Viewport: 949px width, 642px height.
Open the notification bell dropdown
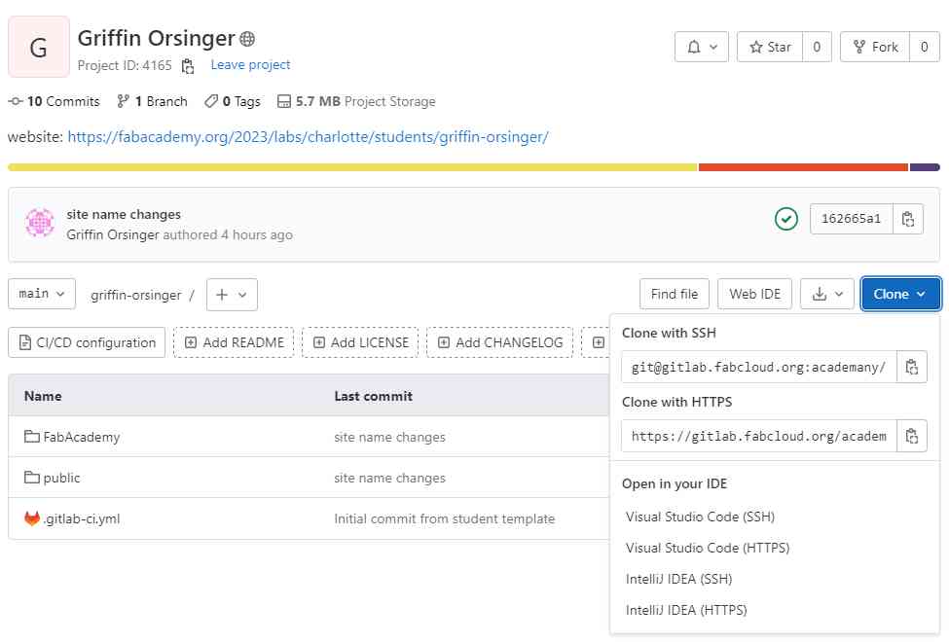pyautogui.click(x=701, y=47)
